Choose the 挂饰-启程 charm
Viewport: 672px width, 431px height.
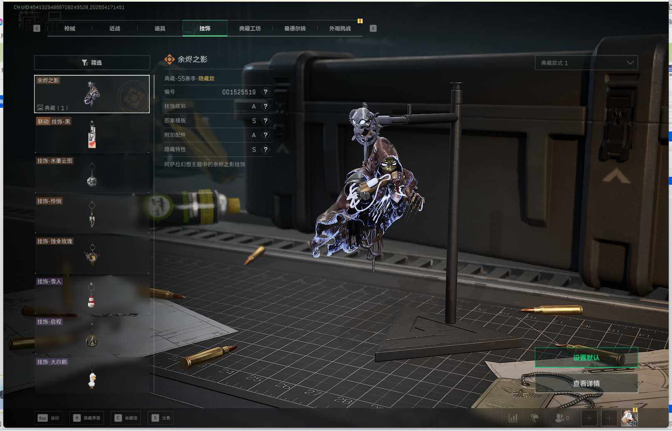click(x=92, y=335)
